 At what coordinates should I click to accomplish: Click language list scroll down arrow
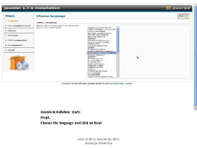click(118, 76)
